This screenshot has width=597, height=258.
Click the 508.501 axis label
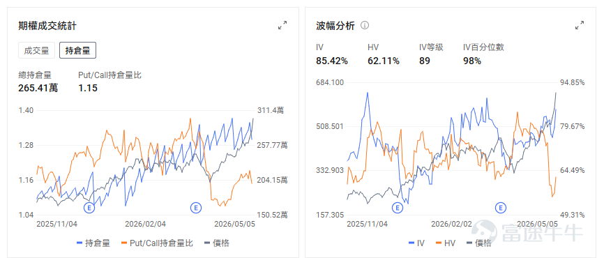tap(330, 126)
